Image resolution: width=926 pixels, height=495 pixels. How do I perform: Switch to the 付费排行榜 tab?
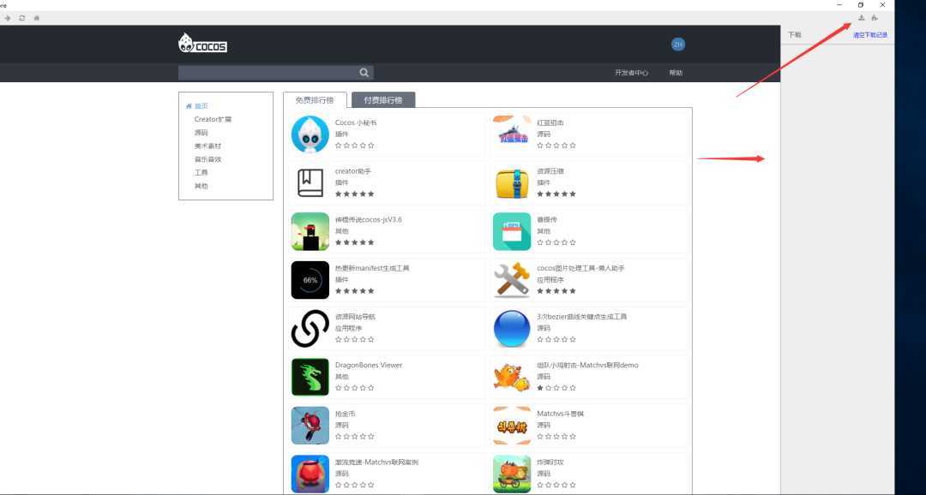pyautogui.click(x=385, y=99)
